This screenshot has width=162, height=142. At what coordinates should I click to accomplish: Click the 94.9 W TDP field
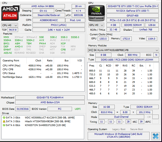(x=13, y=30)
